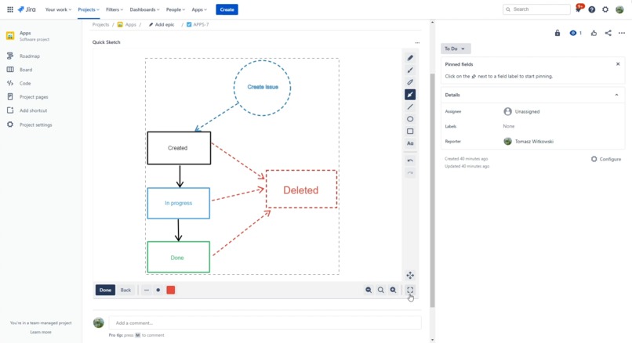632x343 pixels.
Task: Open Jira settings gear in top bar
Action: pyautogui.click(x=605, y=9)
